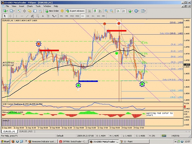Switch to the EURUSD.,M15 chart tab
The image size is (192, 144).
point(26,131)
